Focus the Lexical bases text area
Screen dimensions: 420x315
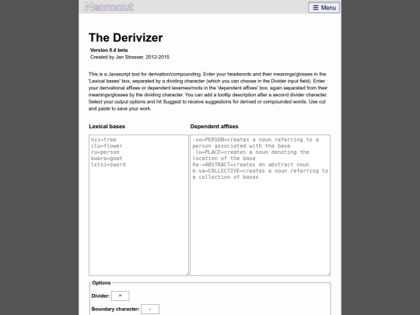(138, 205)
